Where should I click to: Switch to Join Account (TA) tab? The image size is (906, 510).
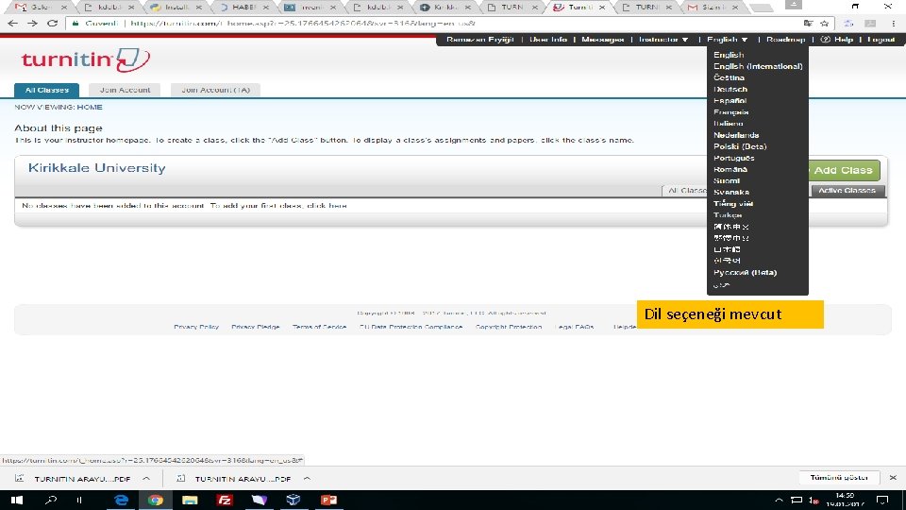215,91
